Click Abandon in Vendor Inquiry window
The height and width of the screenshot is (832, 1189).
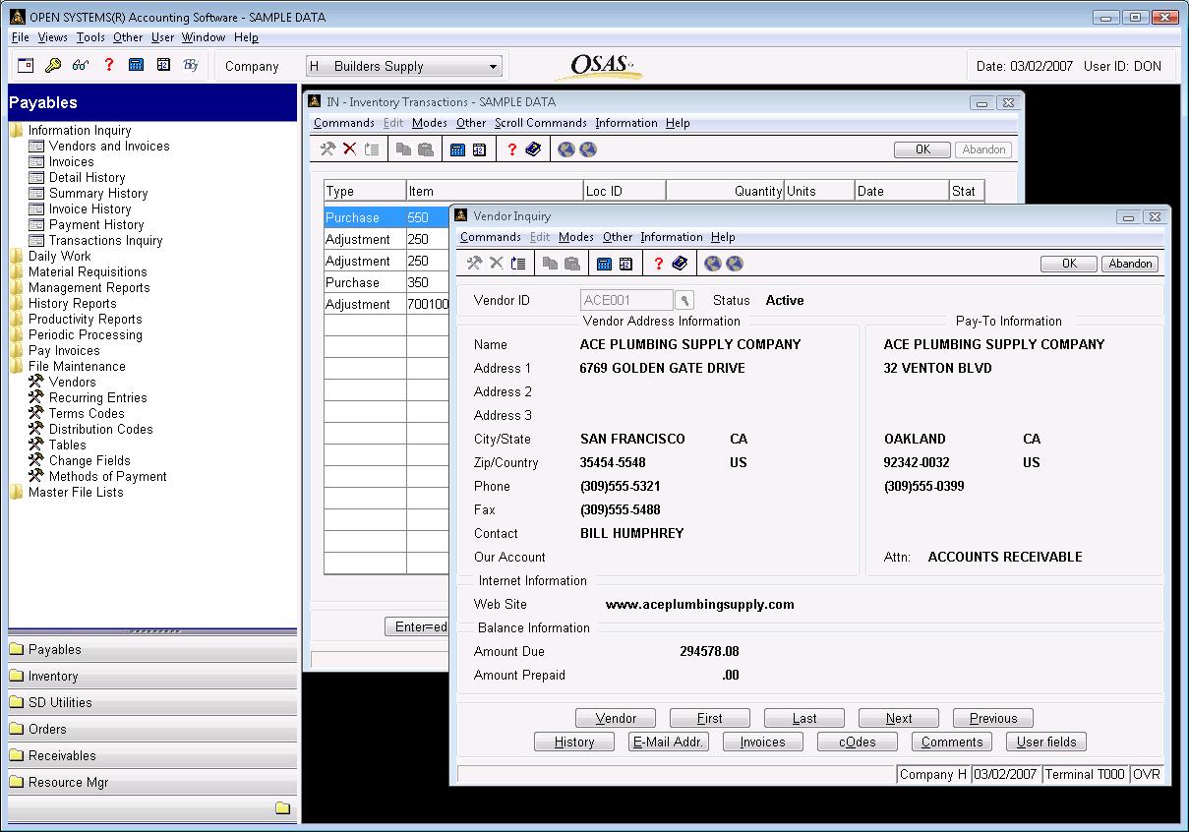(1130, 264)
